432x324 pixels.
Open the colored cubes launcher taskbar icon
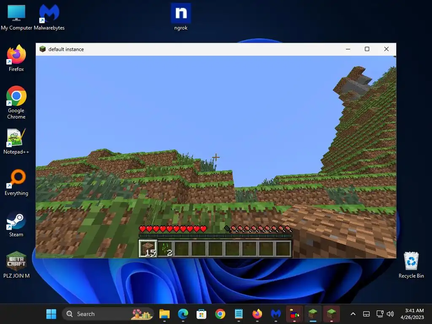click(x=294, y=314)
